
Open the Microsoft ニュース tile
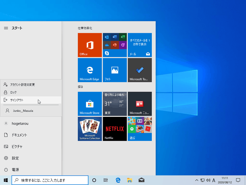(x=140, y=104)
